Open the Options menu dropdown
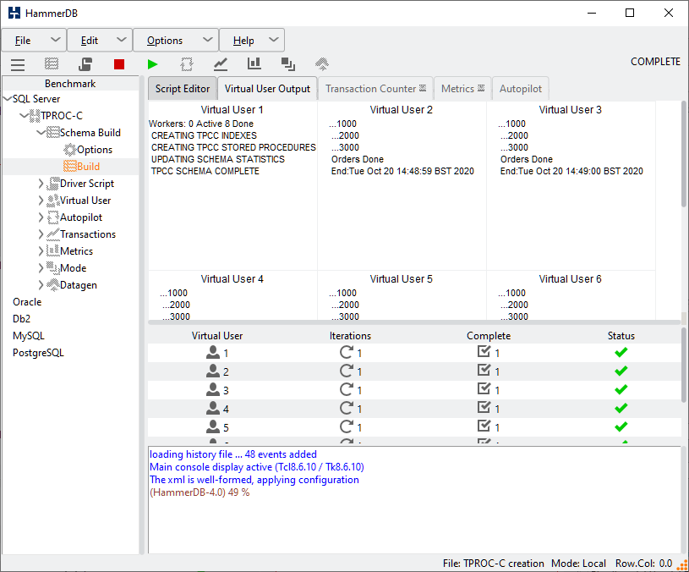Screen dimensions: 689x572 [x=176, y=41]
